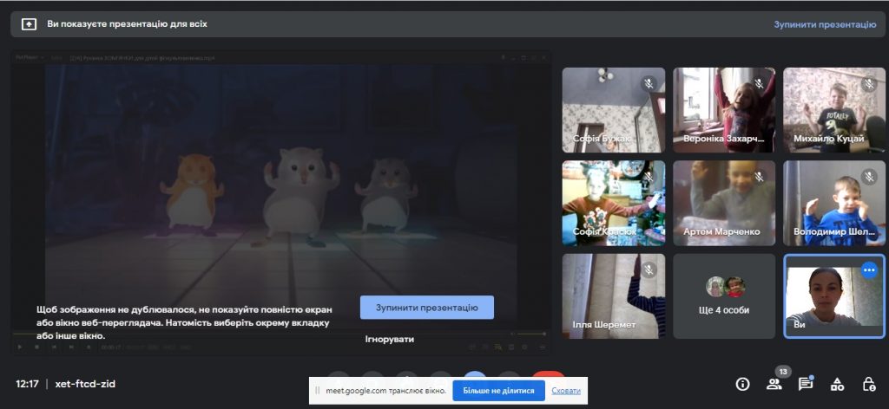889x409 pixels.
Task: Show the participants list with badge 13
Action: (x=774, y=384)
